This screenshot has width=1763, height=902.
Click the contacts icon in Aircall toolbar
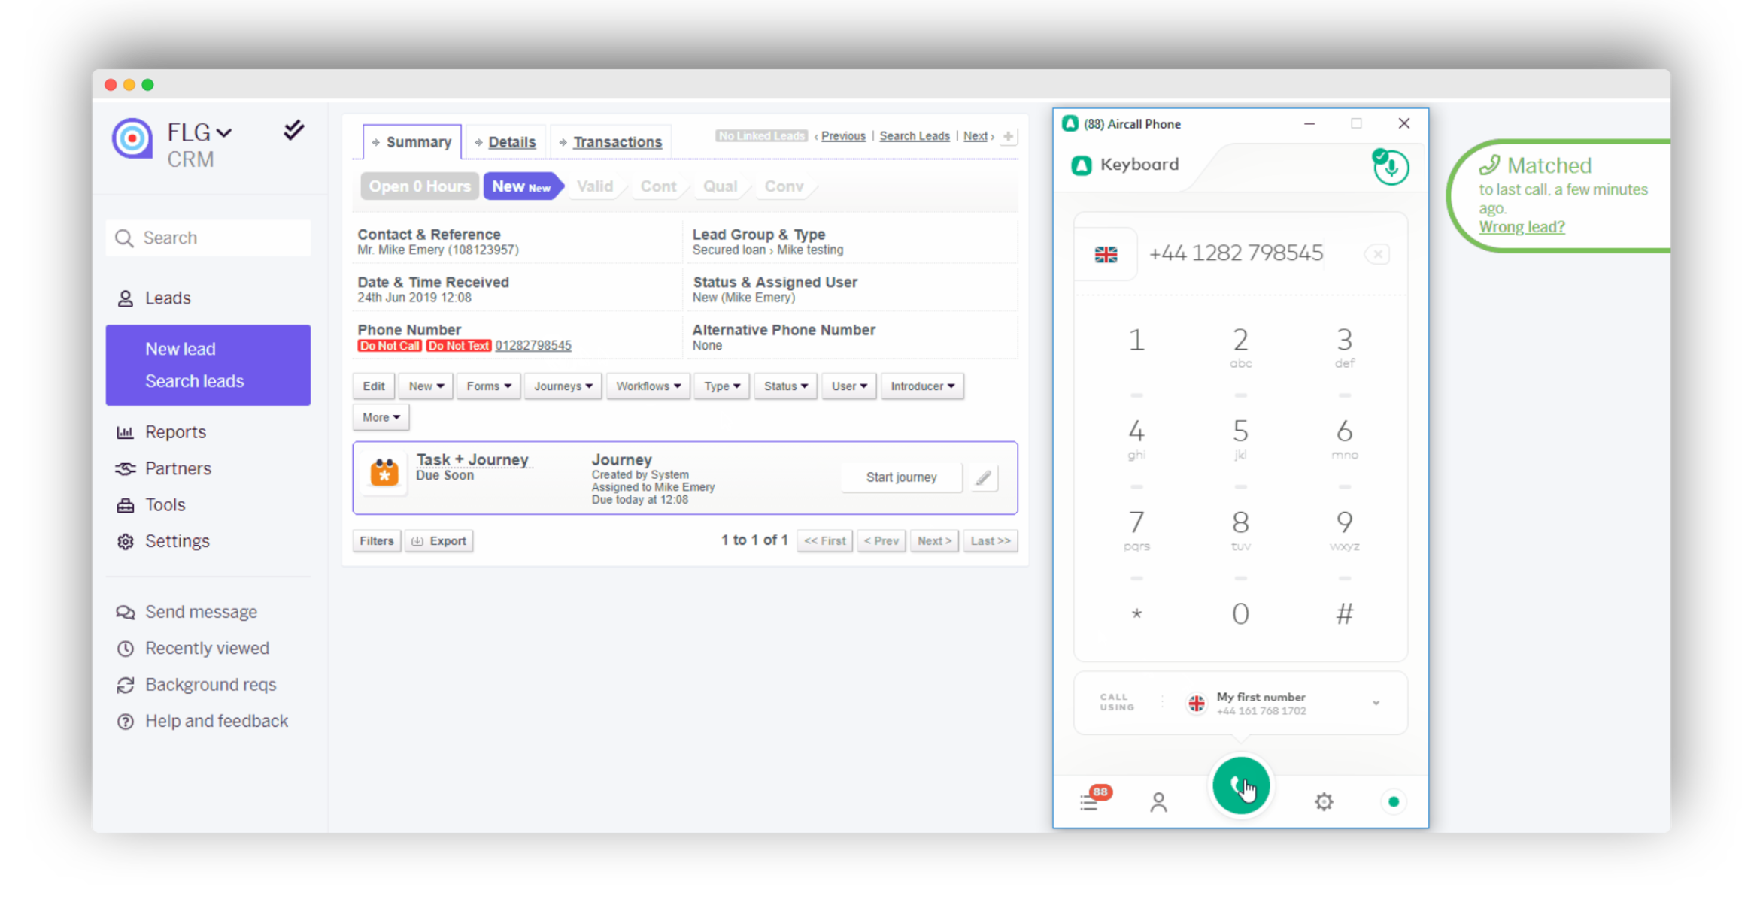click(1159, 802)
